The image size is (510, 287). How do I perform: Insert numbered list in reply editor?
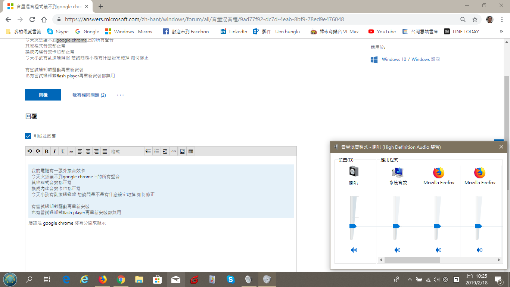click(157, 151)
